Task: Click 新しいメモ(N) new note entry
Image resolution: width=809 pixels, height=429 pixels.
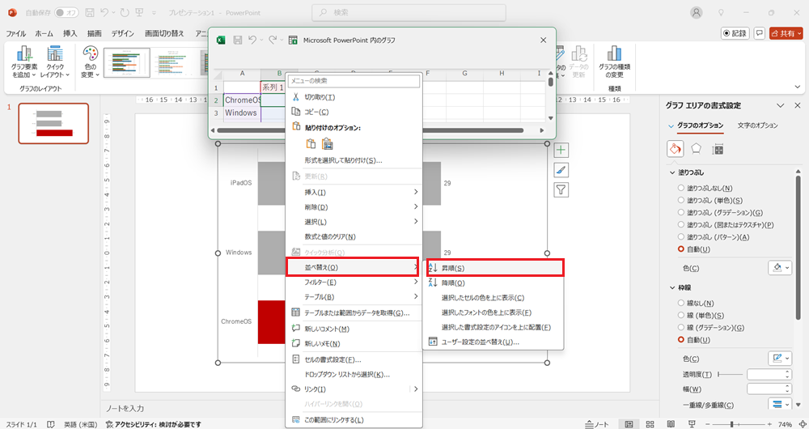Action: 354,344
